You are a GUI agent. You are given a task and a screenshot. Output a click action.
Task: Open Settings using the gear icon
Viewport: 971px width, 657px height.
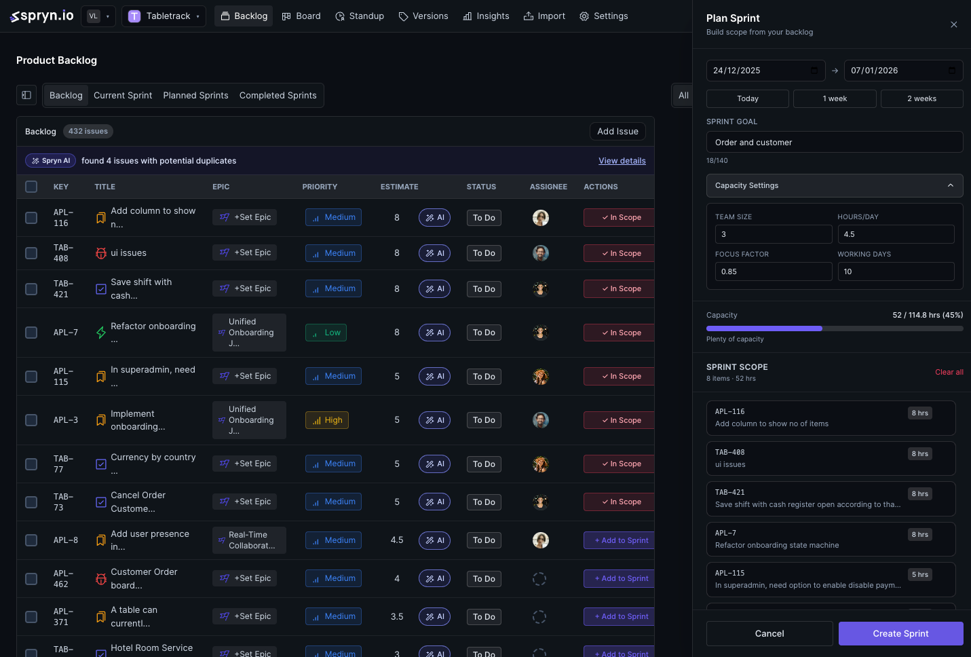[x=584, y=16]
